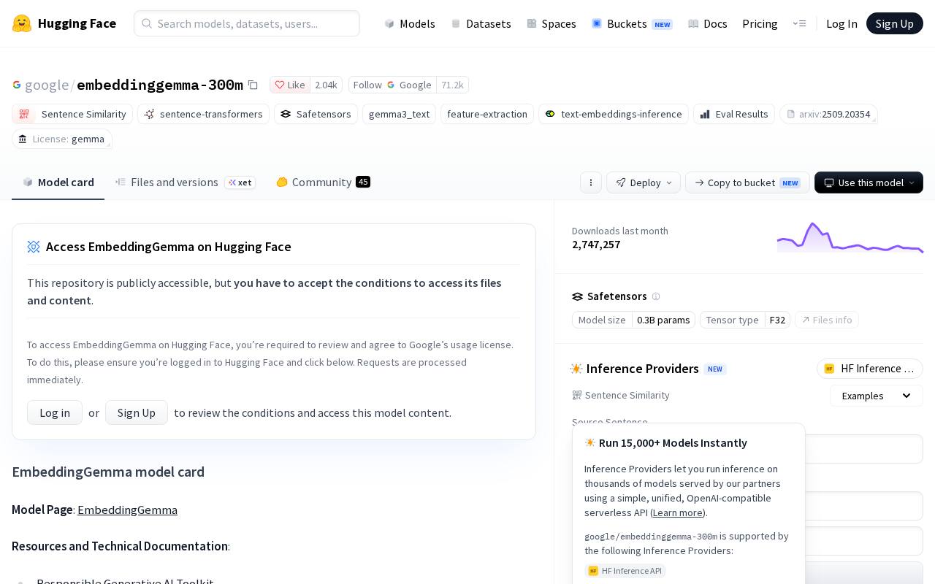Click the Safetensors info icon
The image size is (935, 584).
click(x=656, y=296)
